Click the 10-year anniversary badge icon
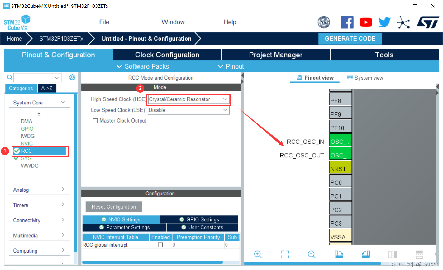Image resolution: width=443 pixels, height=270 pixels. (x=324, y=22)
